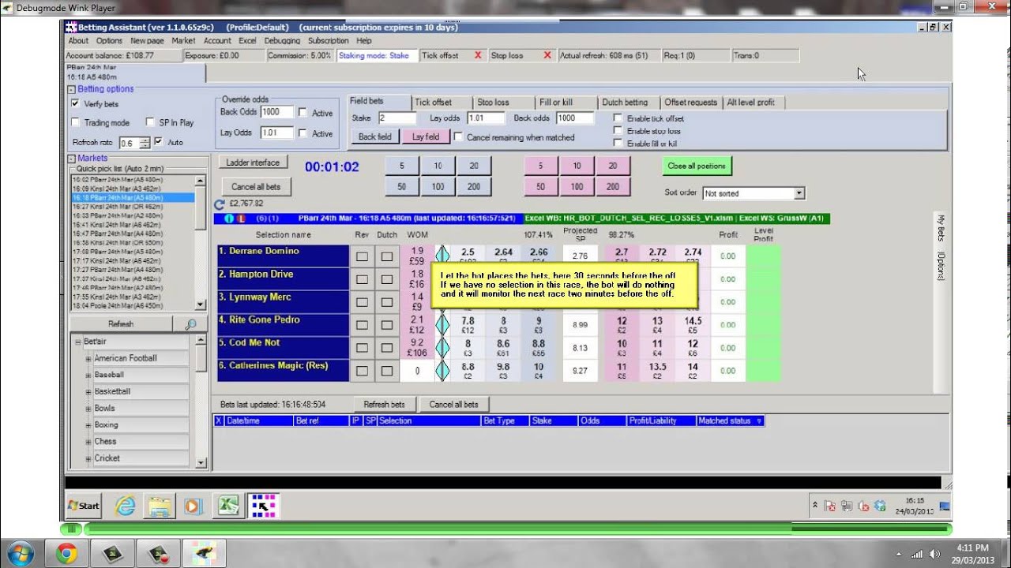Show hidden icons in recorded tray
This screenshot has width=1011, height=568.
pos(814,505)
